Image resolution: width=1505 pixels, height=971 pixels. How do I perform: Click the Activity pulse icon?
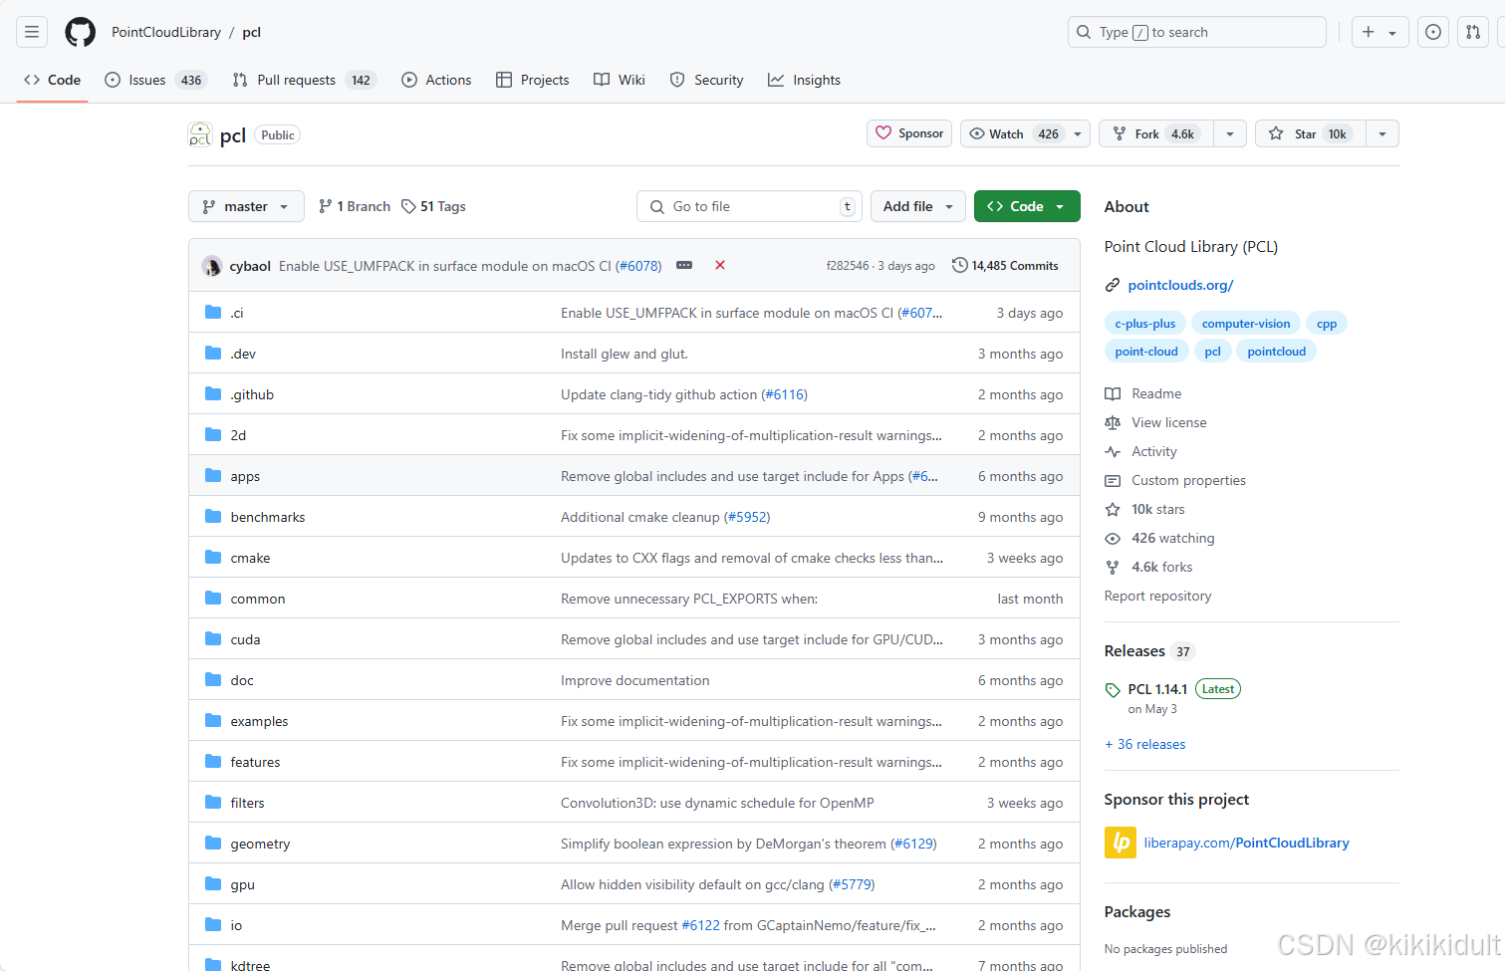click(1113, 452)
